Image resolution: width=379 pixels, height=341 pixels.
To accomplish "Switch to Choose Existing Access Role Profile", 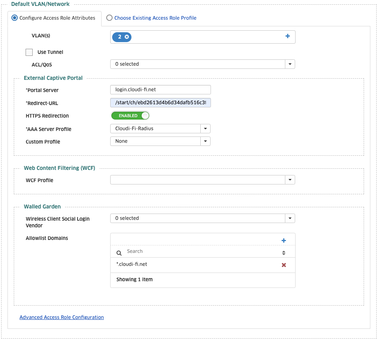I will tap(109, 18).
